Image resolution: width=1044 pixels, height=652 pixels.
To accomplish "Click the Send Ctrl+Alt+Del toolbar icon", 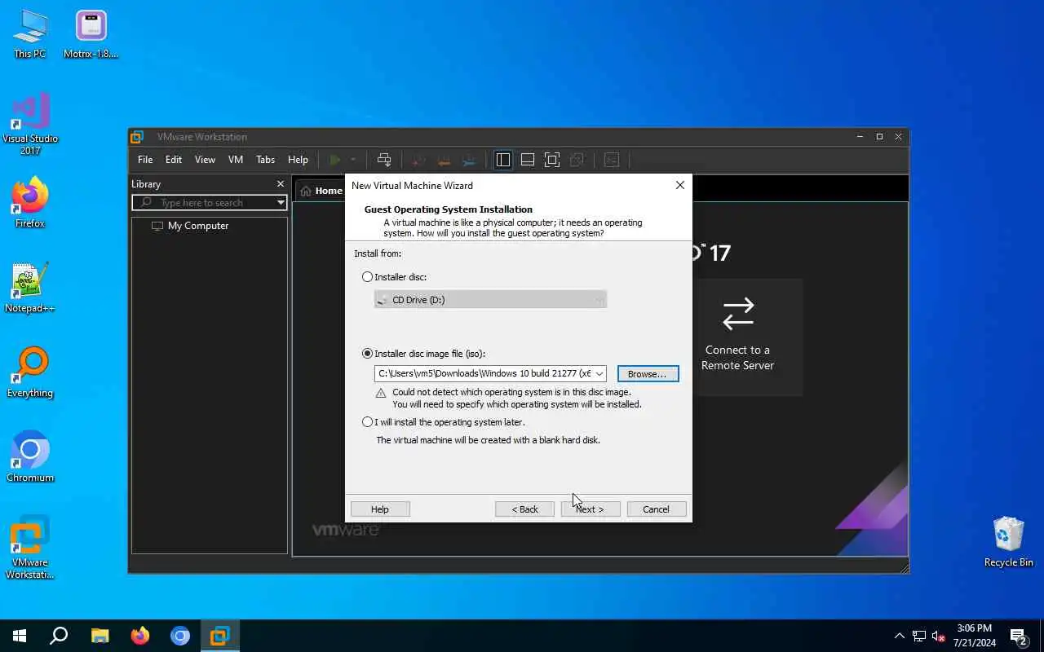I will click(384, 160).
